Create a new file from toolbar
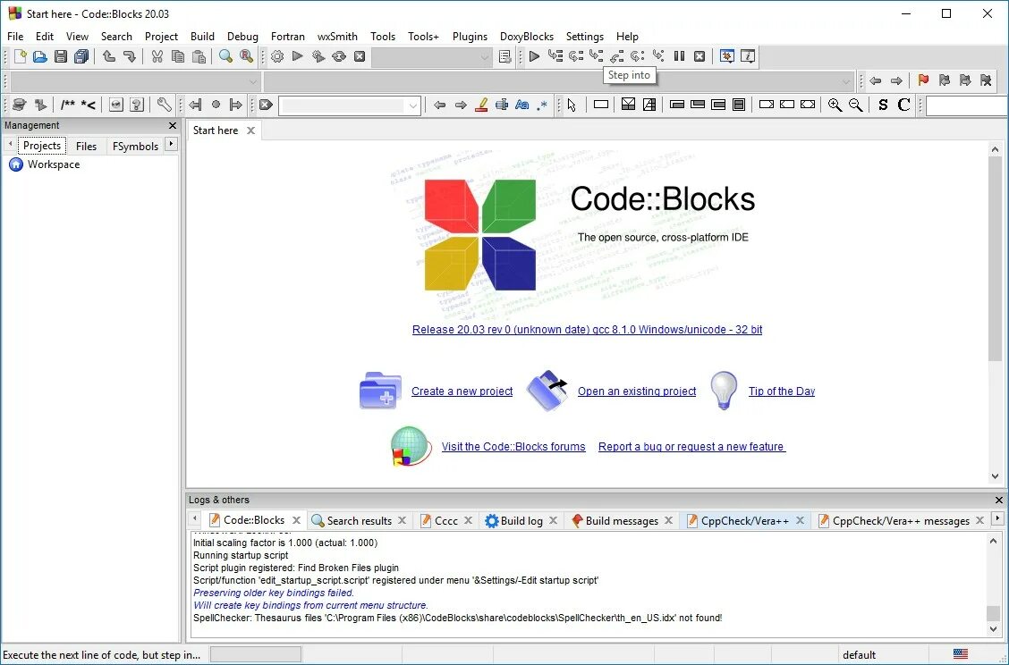The width and height of the screenshot is (1009, 665). pyautogui.click(x=20, y=56)
